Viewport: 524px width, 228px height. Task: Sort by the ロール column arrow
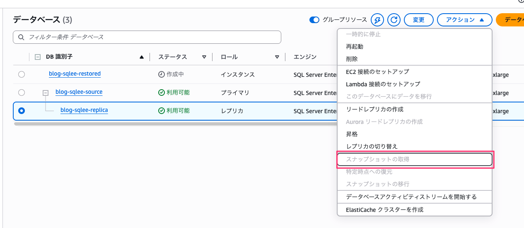coord(277,57)
